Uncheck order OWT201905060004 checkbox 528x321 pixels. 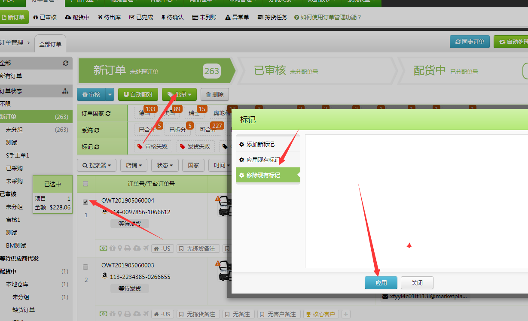coord(85,202)
